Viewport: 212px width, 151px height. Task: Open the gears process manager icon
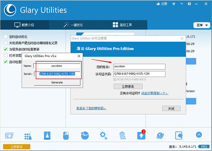pyautogui.click(x=104, y=135)
